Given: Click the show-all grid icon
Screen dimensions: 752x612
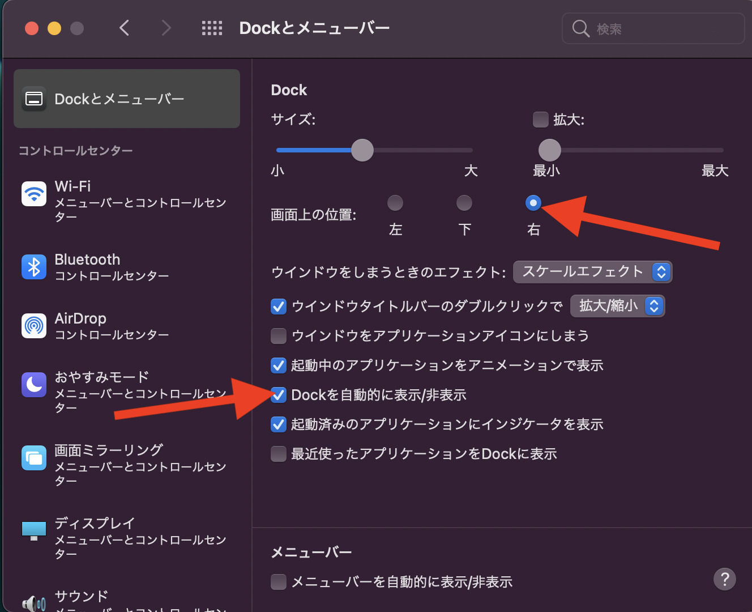Looking at the screenshot, I should click(212, 28).
